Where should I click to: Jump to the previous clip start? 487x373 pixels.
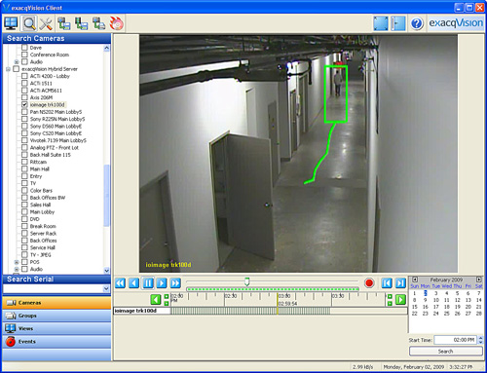click(387, 283)
